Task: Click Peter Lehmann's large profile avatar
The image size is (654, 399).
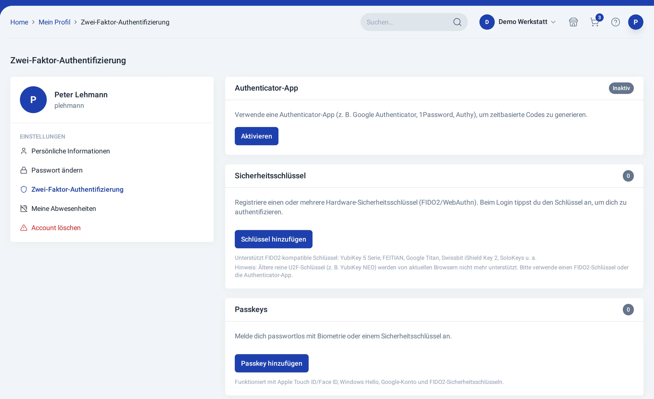Action: click(33, 100)
